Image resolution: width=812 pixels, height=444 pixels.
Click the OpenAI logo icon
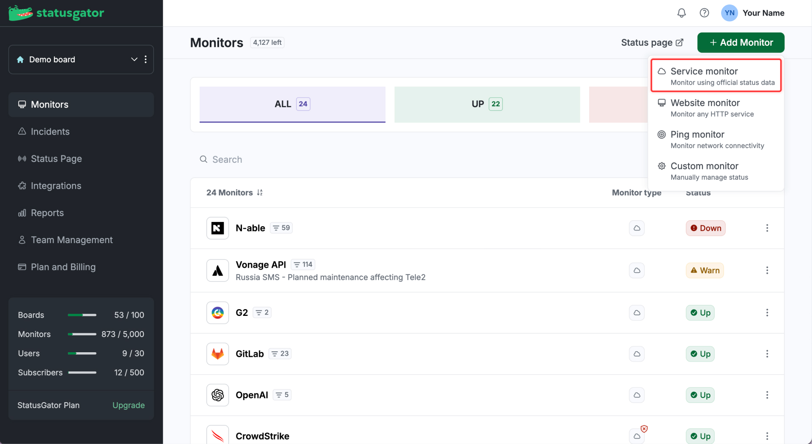point(217,395)
